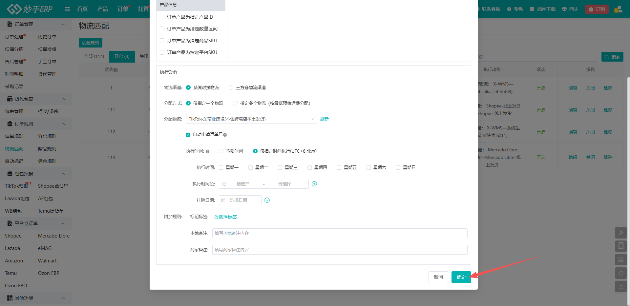This screenshot has width=630, height=306.
Task: Check 星期一 checkbox
Action: coord(221,167)
